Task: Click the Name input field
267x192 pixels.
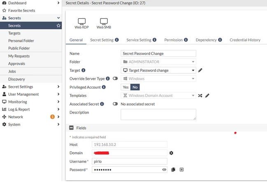Action: pos(158,54)
